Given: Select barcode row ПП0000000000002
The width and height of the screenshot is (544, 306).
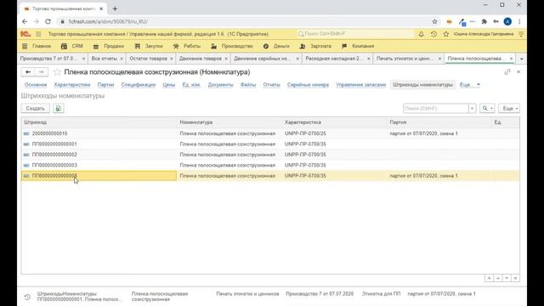Looking at the screenshot, I should click(270, 155).
